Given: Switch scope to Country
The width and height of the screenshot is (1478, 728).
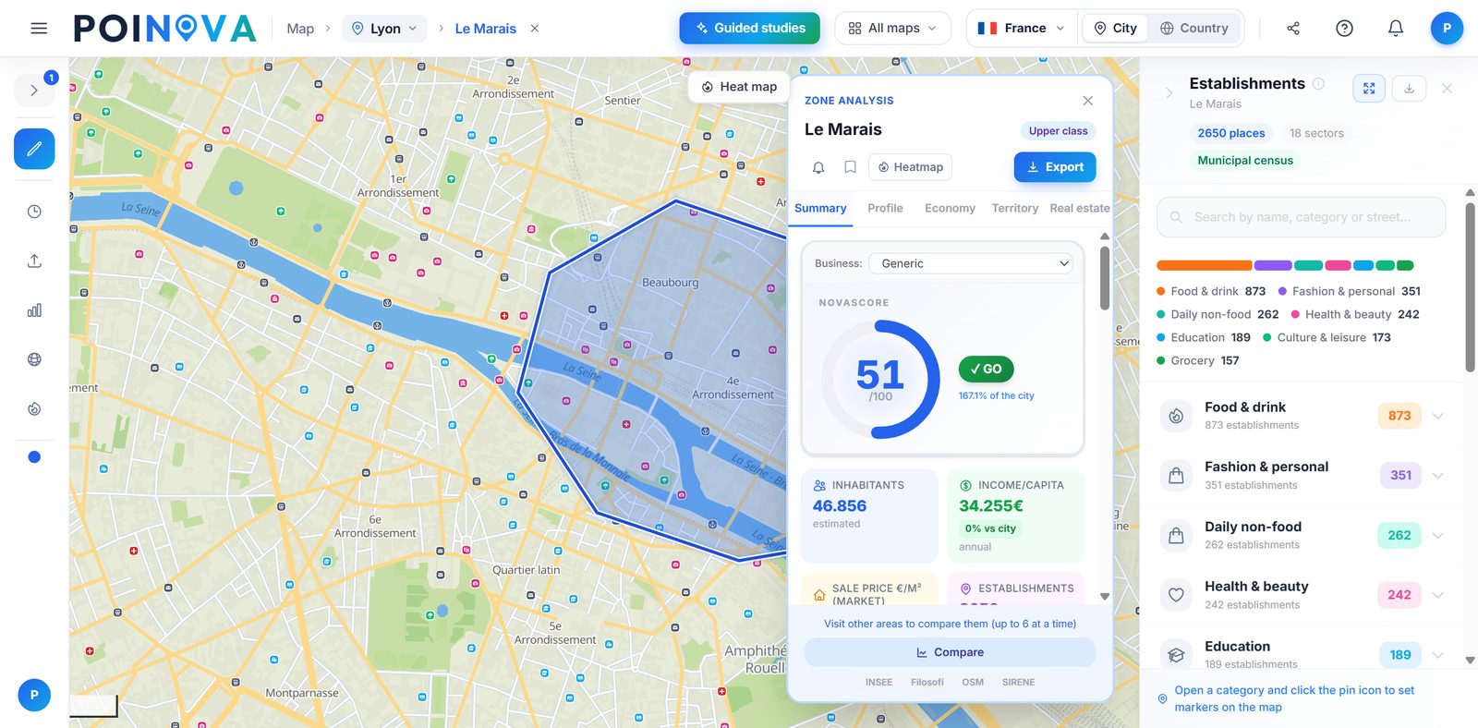Looking at the screenshot, I should coord(1194,29).
